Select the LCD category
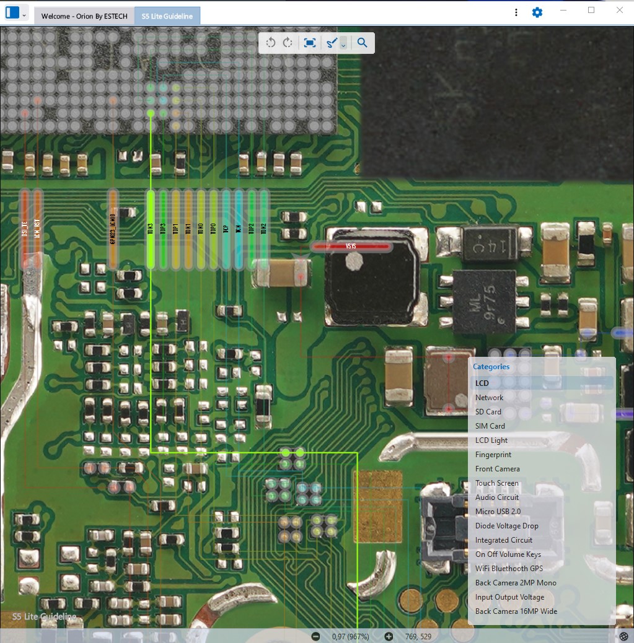Screen dimensions: 634x643 point(482,383)
